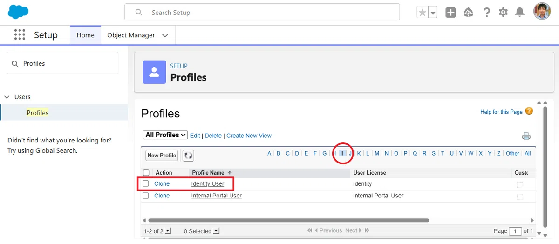Sort by the User License column header
Screen dimensions: 559x244
coord(370,173)
